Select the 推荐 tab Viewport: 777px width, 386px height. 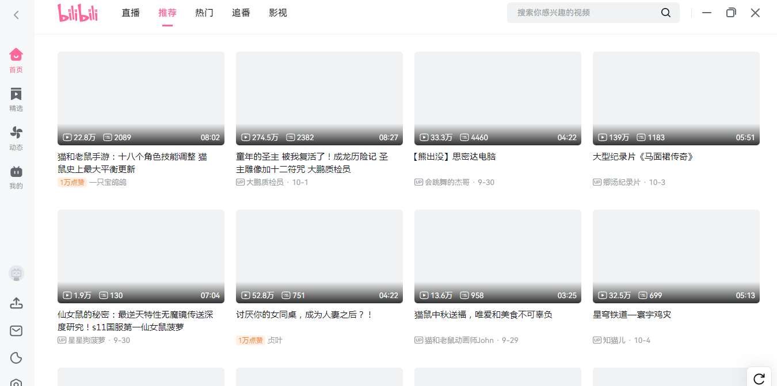coord(167,13)
